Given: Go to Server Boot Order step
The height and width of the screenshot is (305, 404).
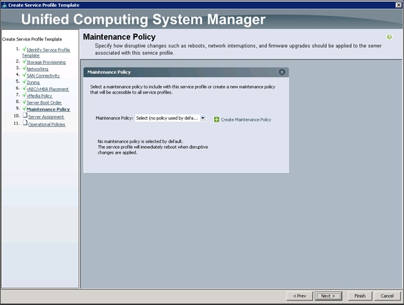Looking at the screenshot, I should point(44,103).
